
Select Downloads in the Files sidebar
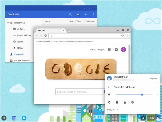18,54
